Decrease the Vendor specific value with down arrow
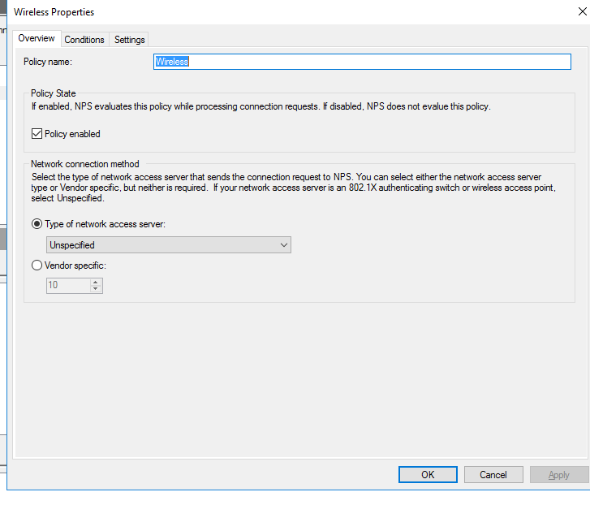Viewport: 590px width, 505px height. pos(96,289)
